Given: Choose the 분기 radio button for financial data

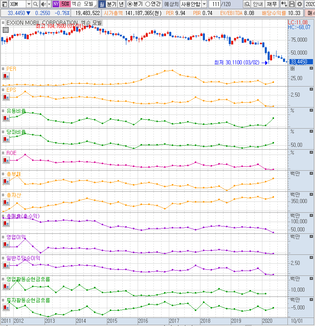Looking at the screenshot, I should (130, 4).
